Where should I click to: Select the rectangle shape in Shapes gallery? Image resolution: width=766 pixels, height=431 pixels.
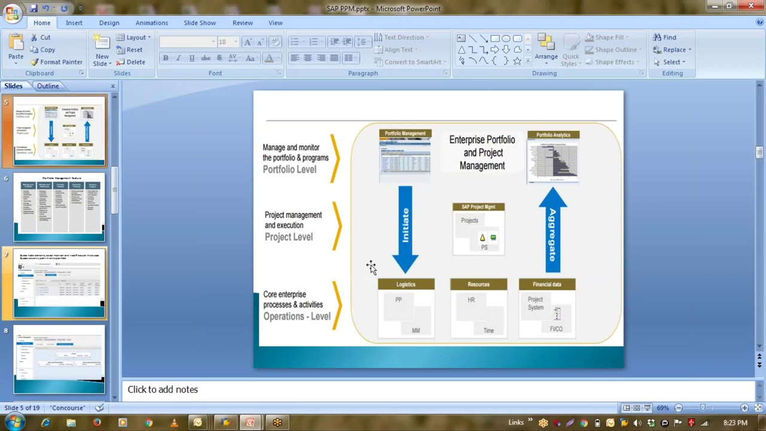click(495, 38)
